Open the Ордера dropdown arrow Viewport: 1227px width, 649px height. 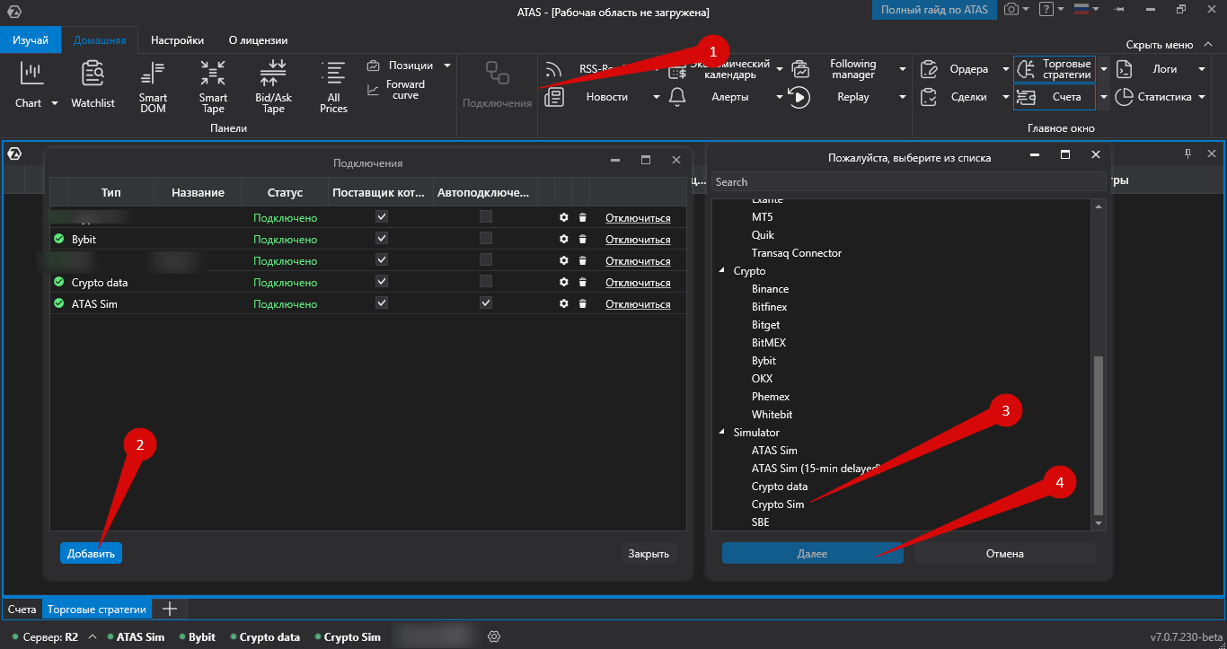click(x=1006, y=69)
